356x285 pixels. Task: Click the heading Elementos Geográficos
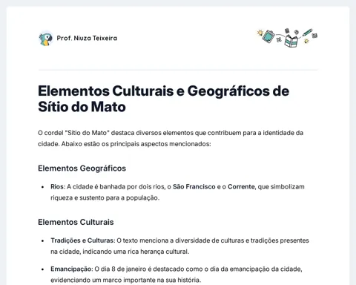tap(82, 168)
